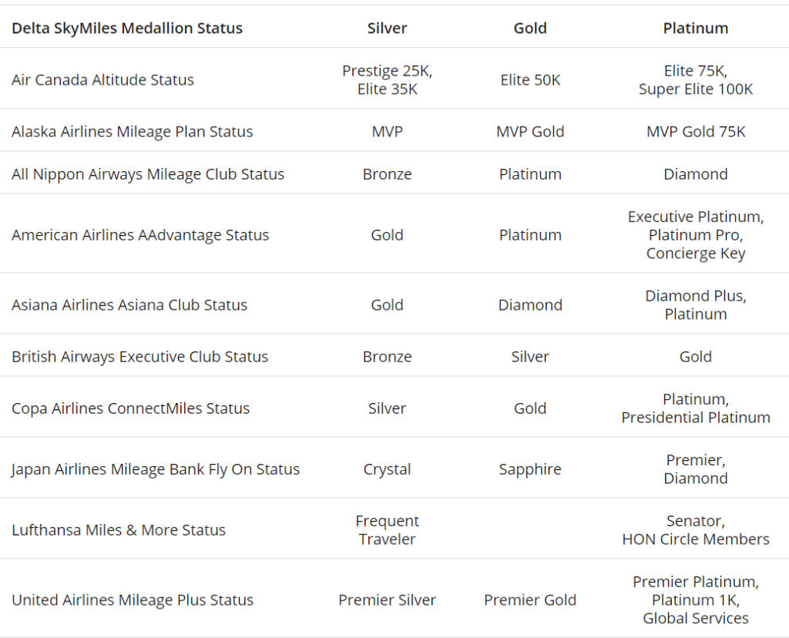This screenshot has height=638, width=789.
Task: Select Lufthansa Miles & More Status row
Action: [x=394, y=530]
